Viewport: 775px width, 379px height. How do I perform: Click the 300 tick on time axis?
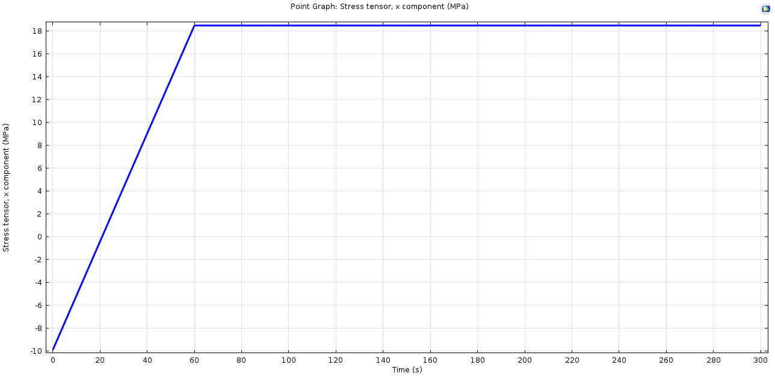(x=761, y=360)
